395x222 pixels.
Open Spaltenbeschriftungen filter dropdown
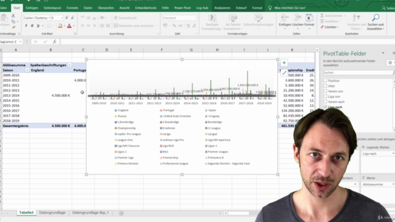tap(70, 65)
